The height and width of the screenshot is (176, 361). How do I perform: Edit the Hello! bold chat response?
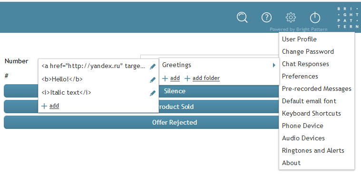click(153, 80)
